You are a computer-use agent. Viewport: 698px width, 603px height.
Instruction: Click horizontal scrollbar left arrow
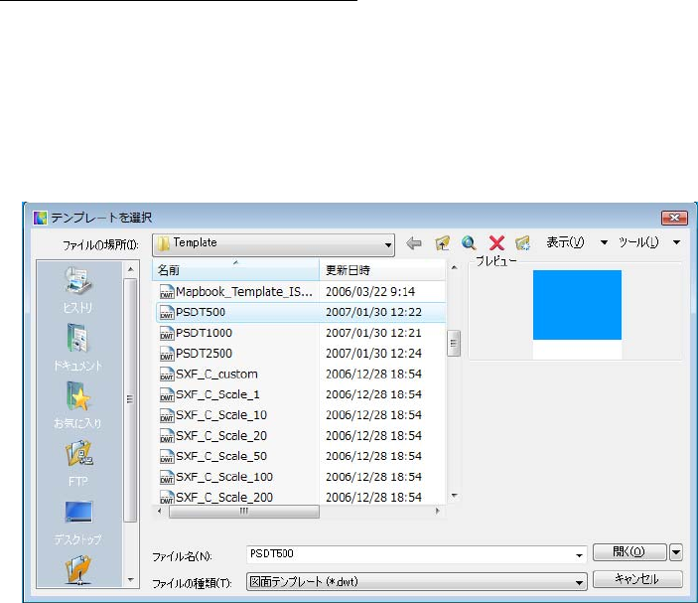tap(160, 512)
